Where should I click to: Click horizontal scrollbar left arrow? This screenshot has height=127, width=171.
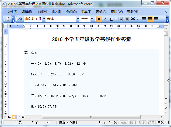28,117
